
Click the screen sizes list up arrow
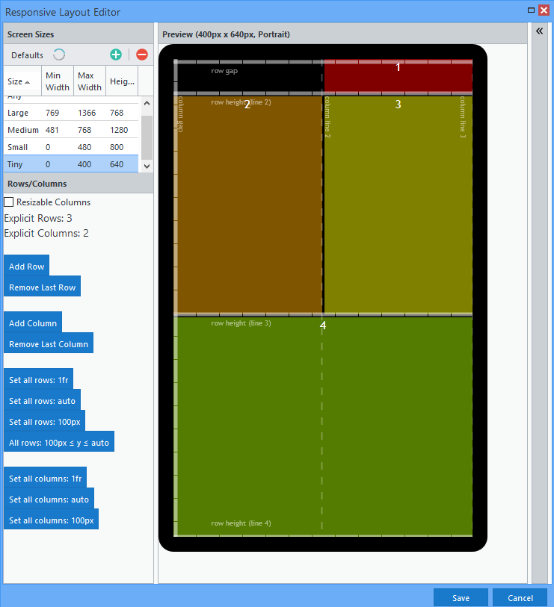click(x=147, y=103)
